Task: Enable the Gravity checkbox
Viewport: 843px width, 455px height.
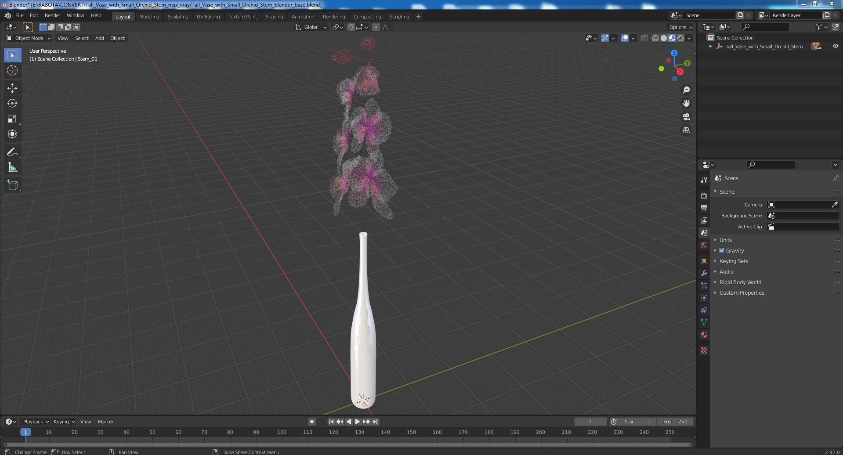Action: coord(722,250)
